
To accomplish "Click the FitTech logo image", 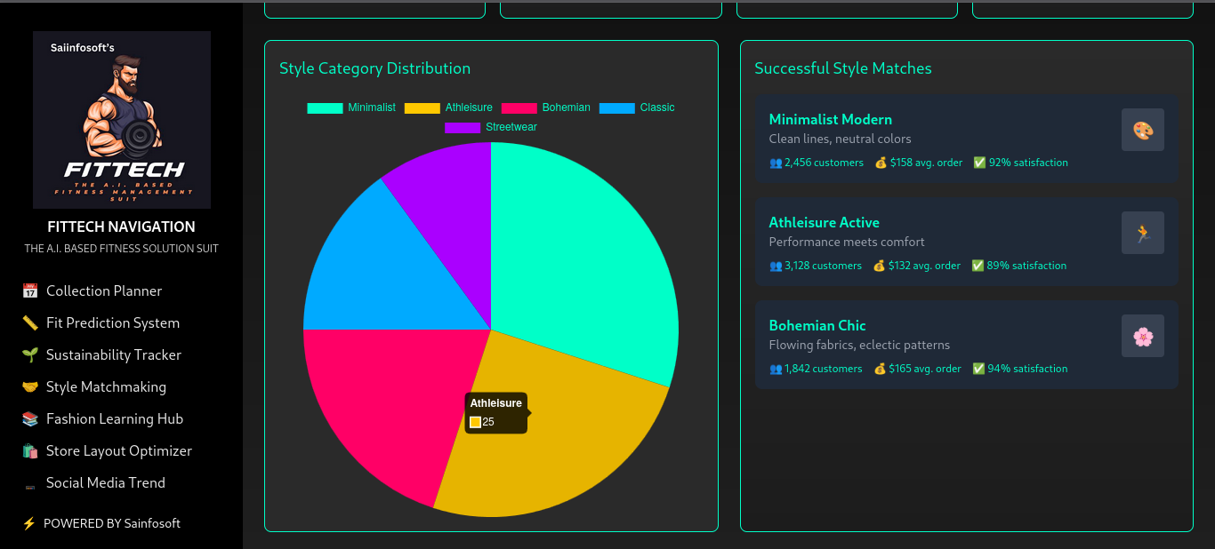I will [x=122, y=120].
